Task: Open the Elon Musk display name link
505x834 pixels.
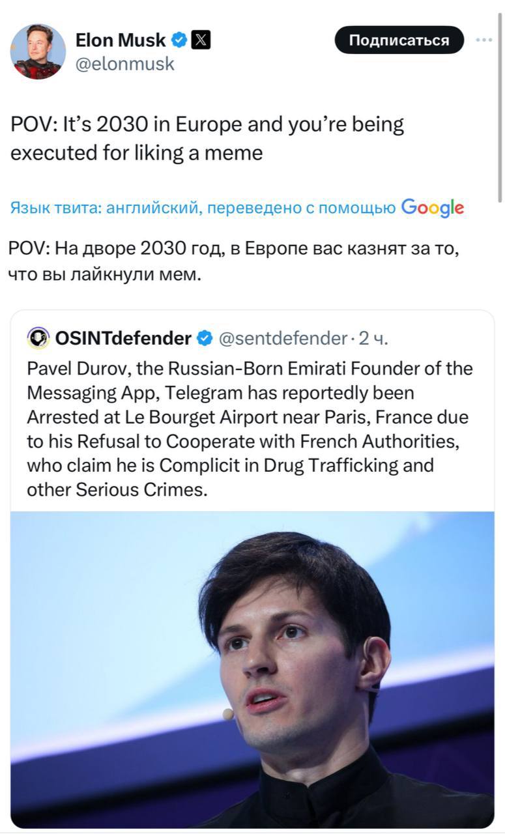Action: click(121, 40)
